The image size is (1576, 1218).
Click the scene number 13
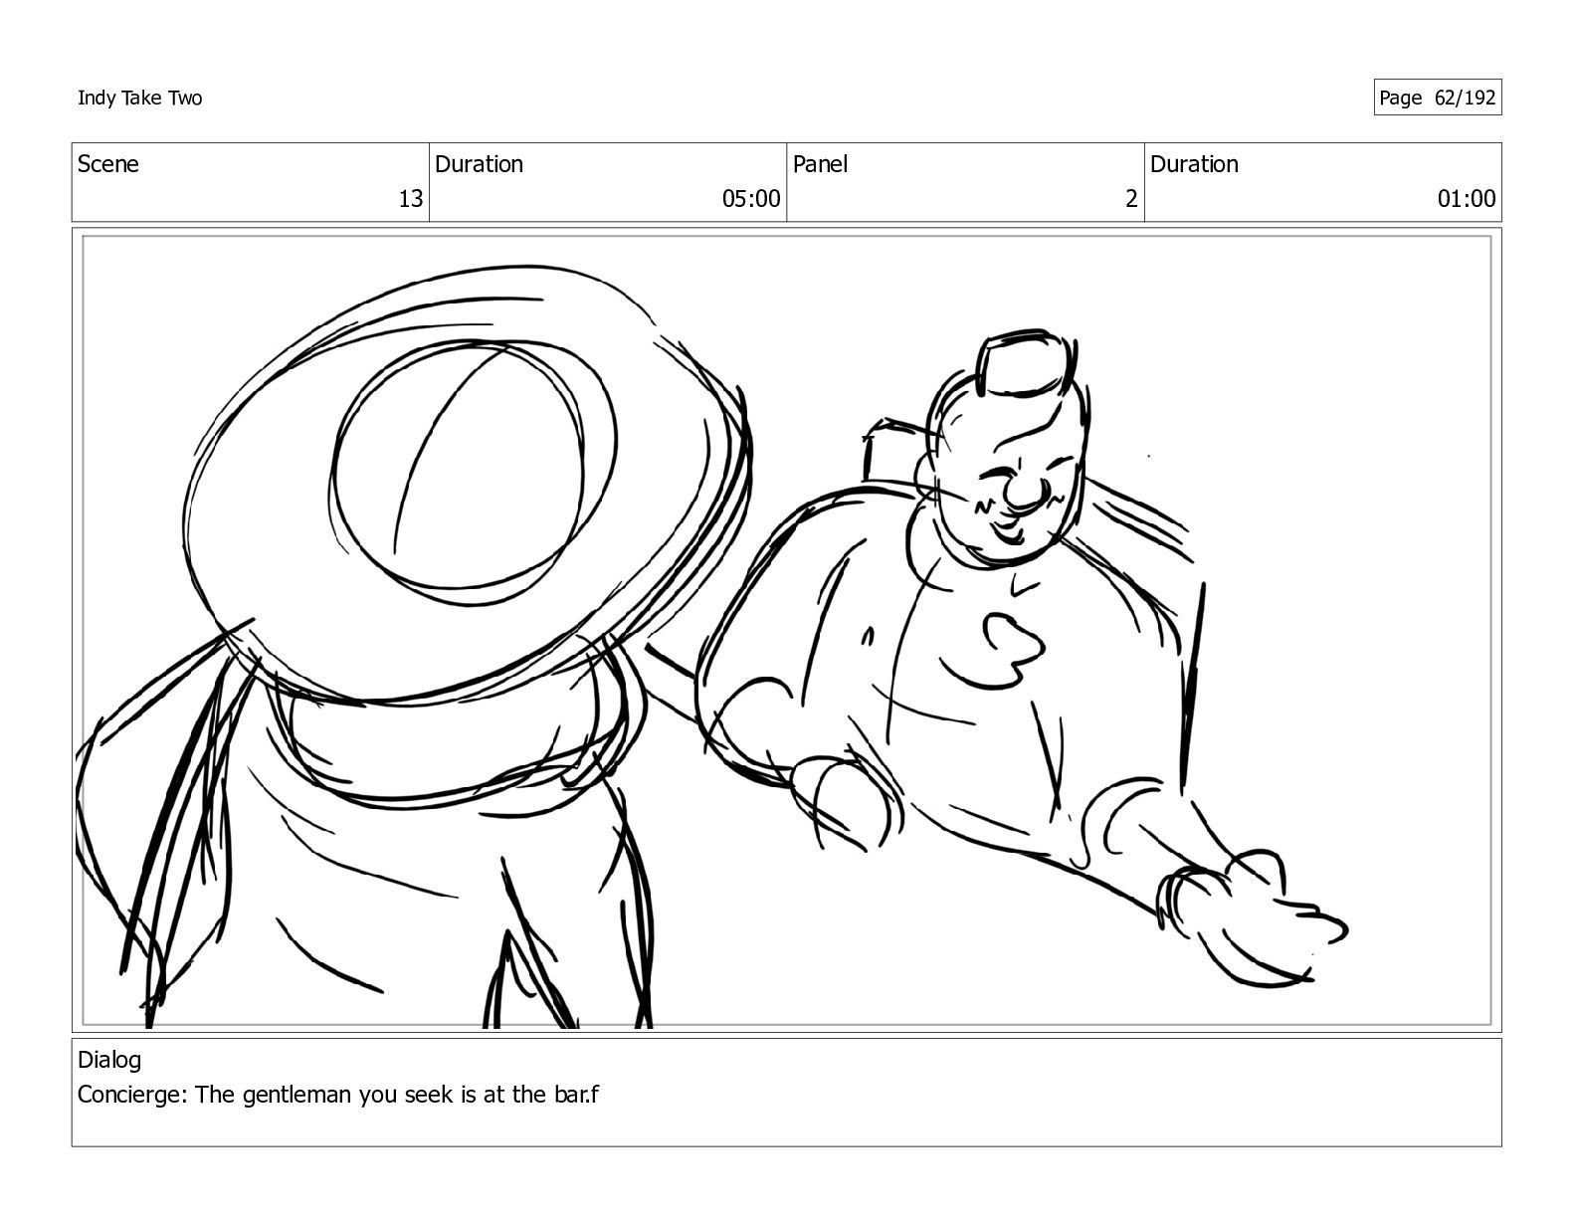411,199
